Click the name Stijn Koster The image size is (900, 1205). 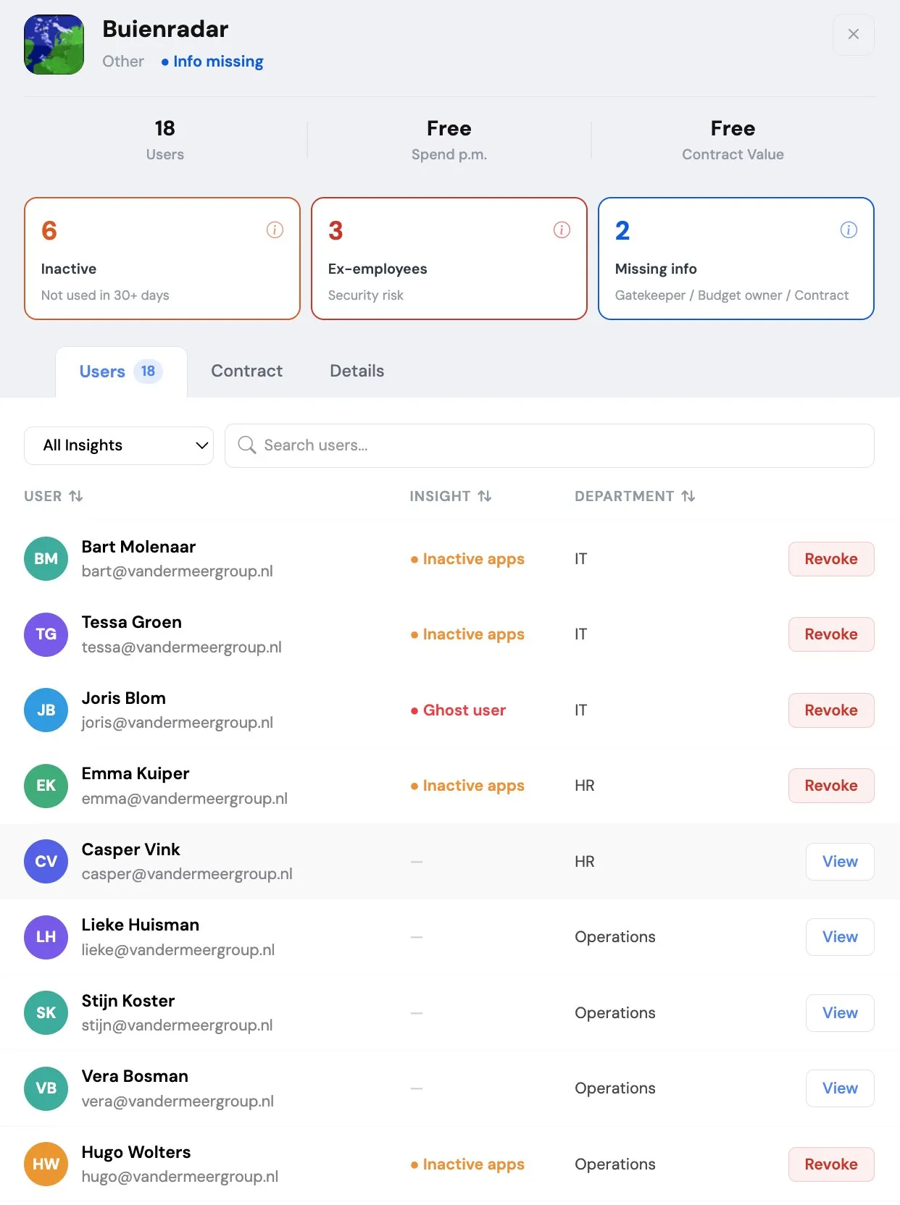tap(128, 1001)
